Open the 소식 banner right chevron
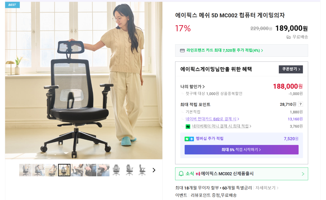Viewport: 326px width, 200px height. tap(303, 174)
